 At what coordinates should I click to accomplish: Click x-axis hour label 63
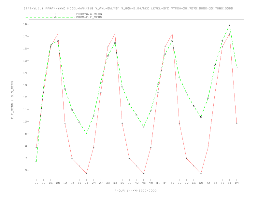[x=187, y=183]
